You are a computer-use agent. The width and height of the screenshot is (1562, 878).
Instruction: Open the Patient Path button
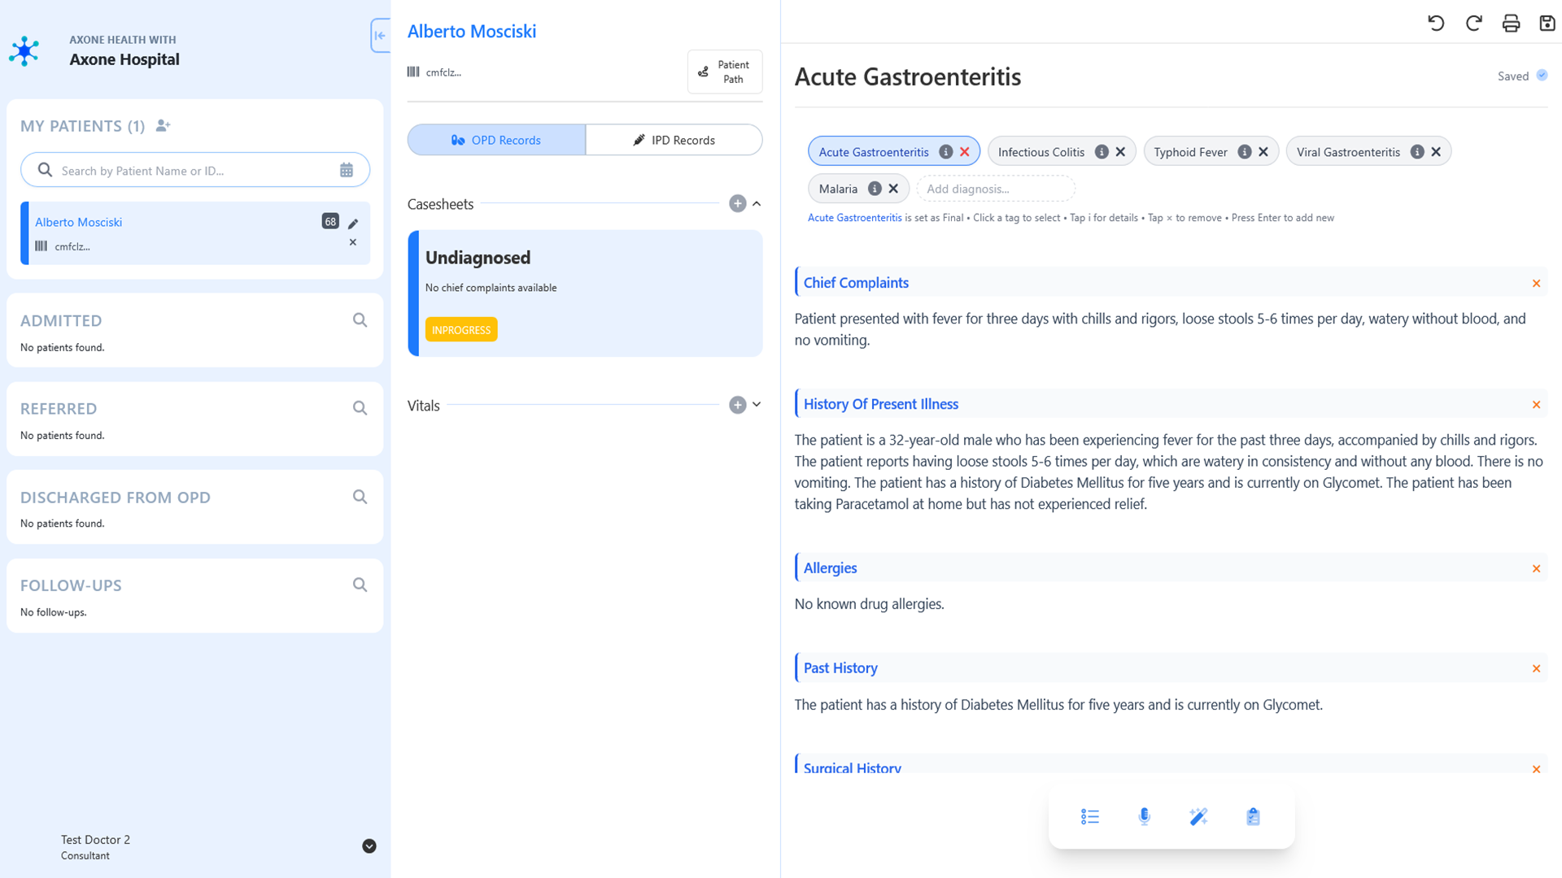pyautogui.click(x=724, y=72)
